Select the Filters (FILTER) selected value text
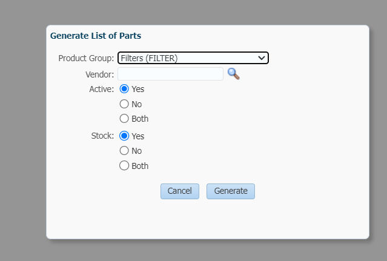The width and height of the screenshot is (387, 261). pos(149,58)
